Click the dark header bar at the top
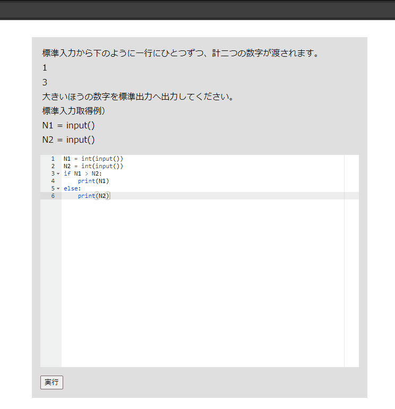Screen dimensions: 395x409 click(x=197, y=10)
